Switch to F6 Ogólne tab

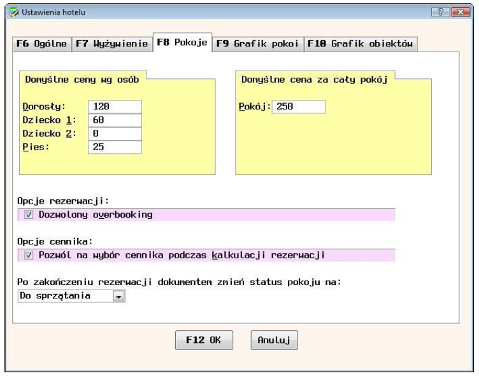click(42, 44)
